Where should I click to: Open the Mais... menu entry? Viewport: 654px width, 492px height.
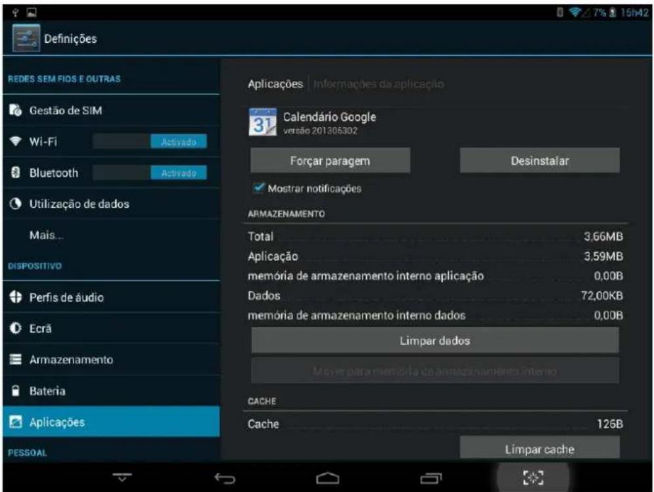tap(111, 235)
